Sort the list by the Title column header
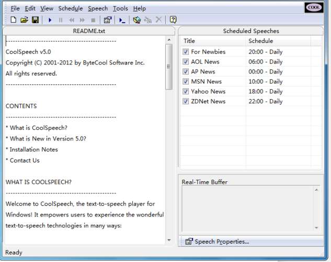The width and height of the screenshot is (331, 262). tap(213, 41)
